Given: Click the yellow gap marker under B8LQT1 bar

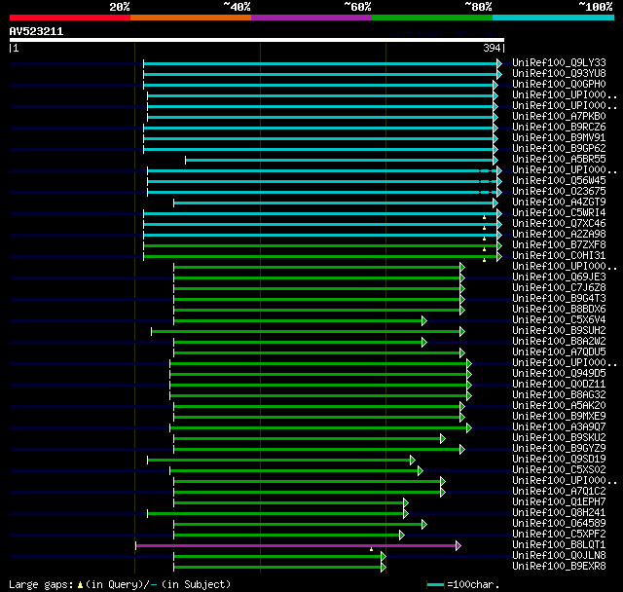Looking at the screenshot, I should click(372, 549).
